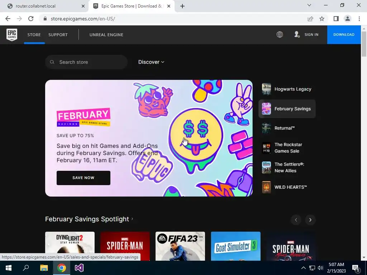The height and width of the screenshot is (275, 367).
Task: Click the SIGN IN link
Action: (x=311, y=35)
